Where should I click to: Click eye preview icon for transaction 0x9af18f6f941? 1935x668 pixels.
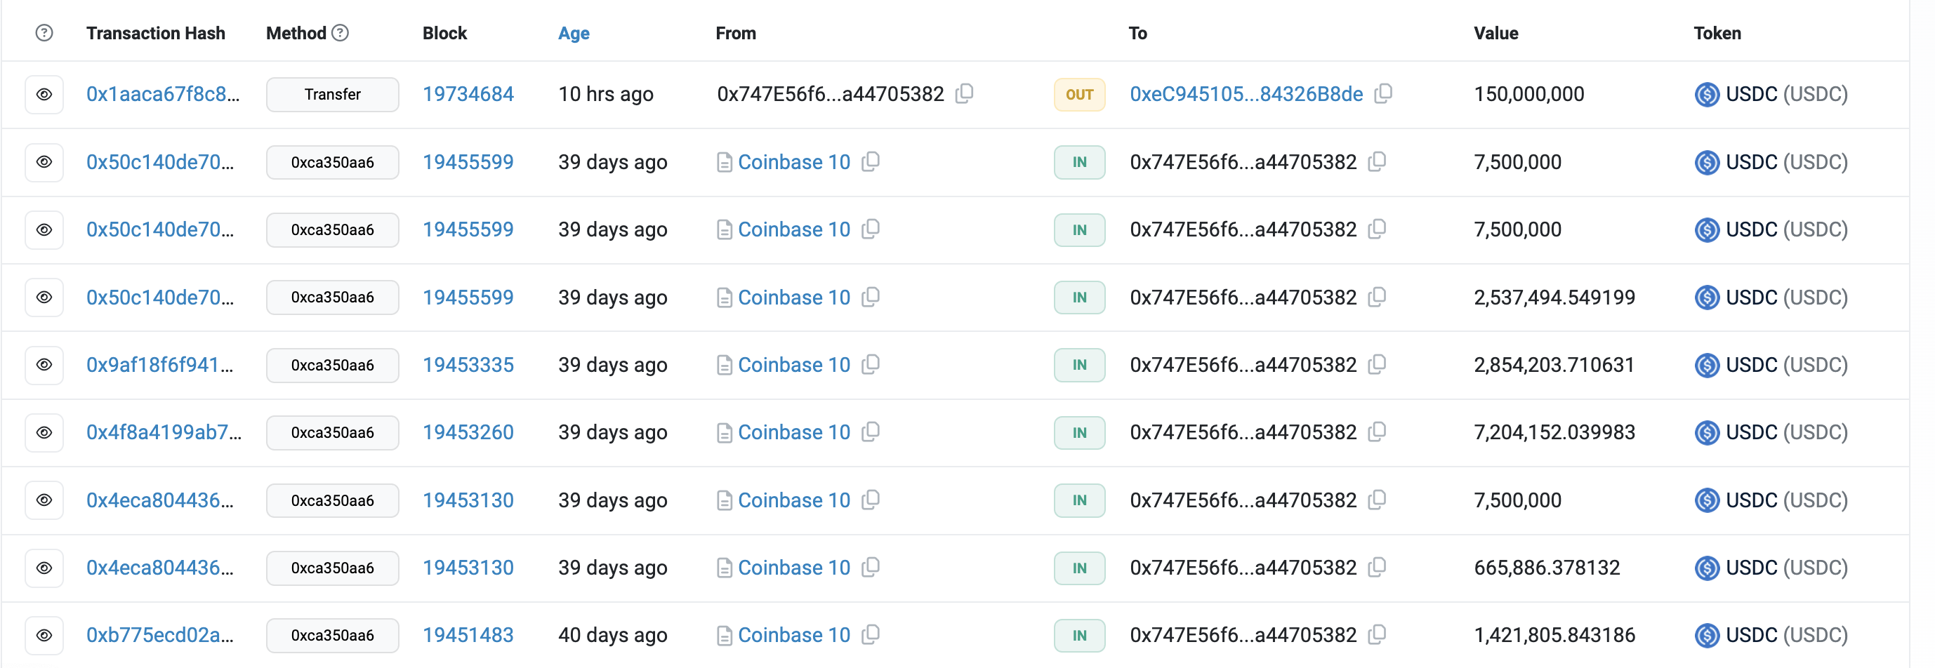[44, 365]
